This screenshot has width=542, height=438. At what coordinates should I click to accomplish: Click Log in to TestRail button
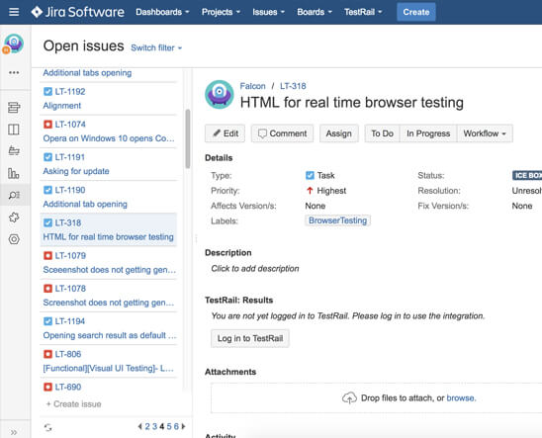click(250, 338)
